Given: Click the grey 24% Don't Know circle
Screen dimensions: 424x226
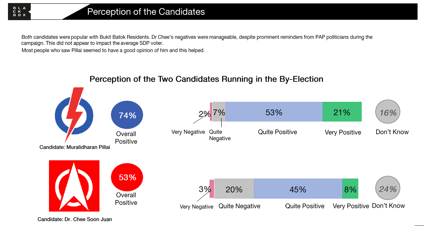Looking at the screenshot, I should pos(388,189).
